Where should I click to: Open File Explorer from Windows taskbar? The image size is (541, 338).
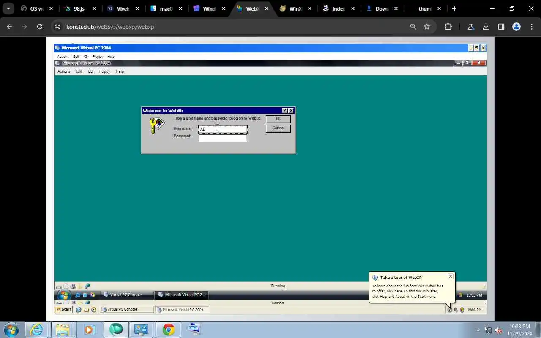(63, 330)
